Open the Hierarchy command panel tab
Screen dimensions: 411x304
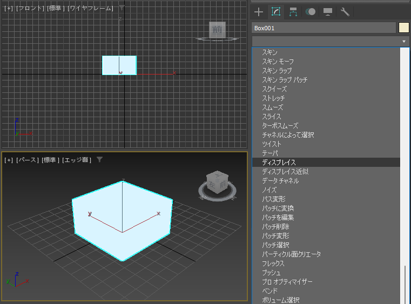pos(293,12)
